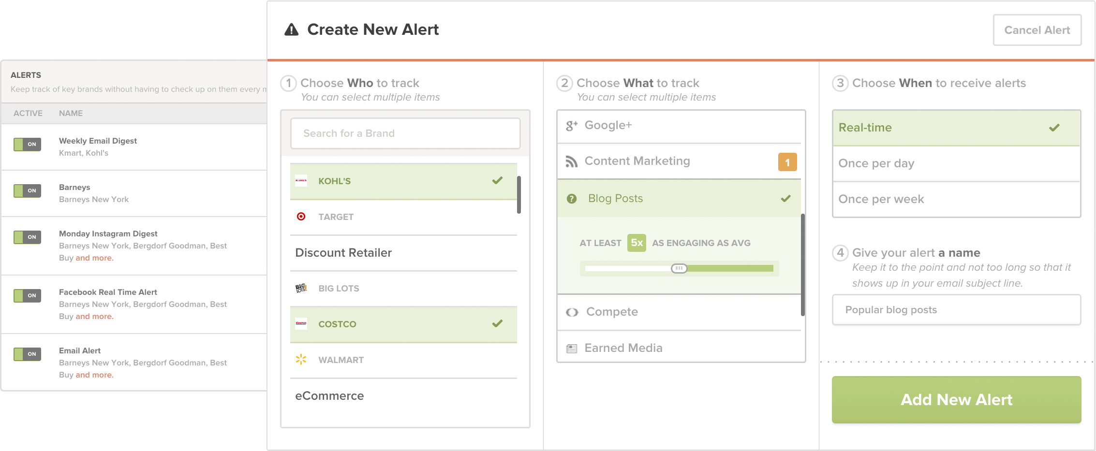Image resolution: width=1096 pixels, height=451 pixels.
Task: Open the Weekly Email Digest alert name
Action: pyautogui.click(x=98, y=141)
